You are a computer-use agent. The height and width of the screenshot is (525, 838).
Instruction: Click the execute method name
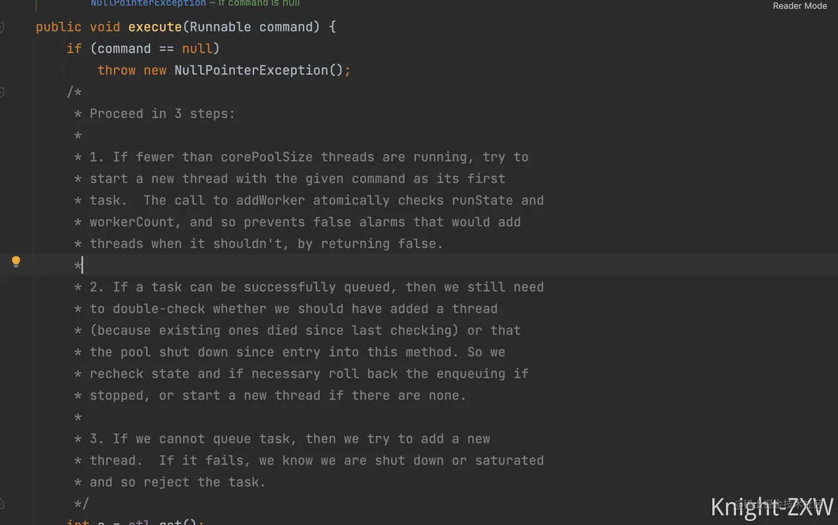point(155,27)
